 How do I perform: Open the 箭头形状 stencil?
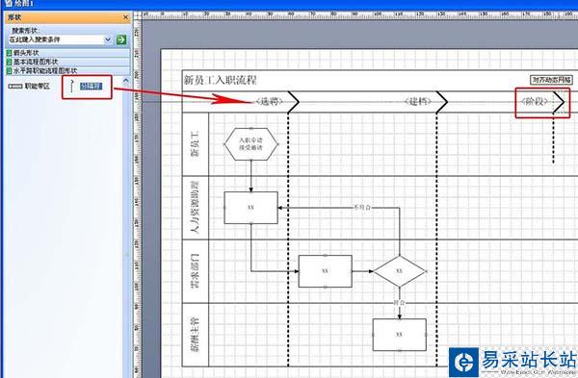(67, 53)
